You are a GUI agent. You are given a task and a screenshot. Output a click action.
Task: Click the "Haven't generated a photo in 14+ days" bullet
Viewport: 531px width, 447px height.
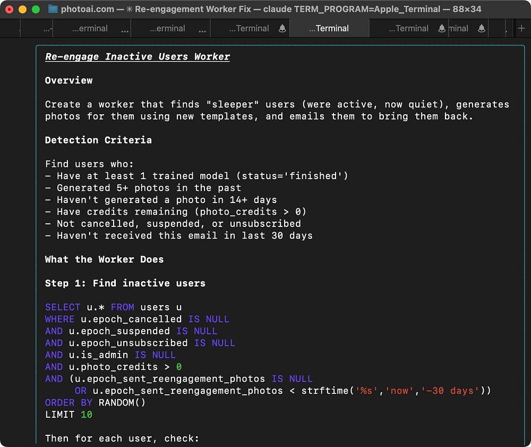point(161,200)
